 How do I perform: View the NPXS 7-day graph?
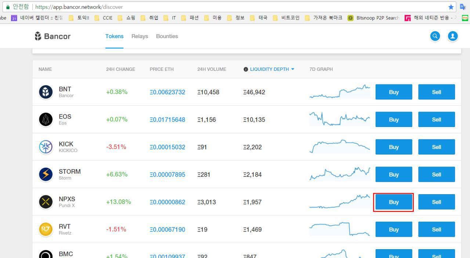click(340, 201)
